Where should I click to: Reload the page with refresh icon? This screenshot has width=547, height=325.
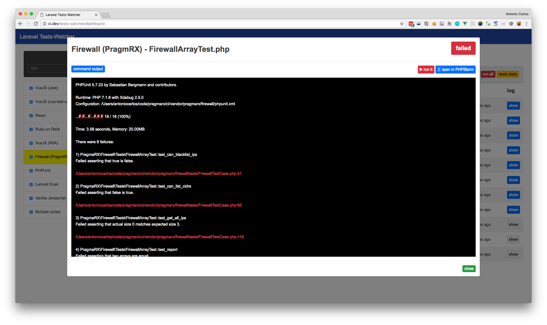coord(36,24)
